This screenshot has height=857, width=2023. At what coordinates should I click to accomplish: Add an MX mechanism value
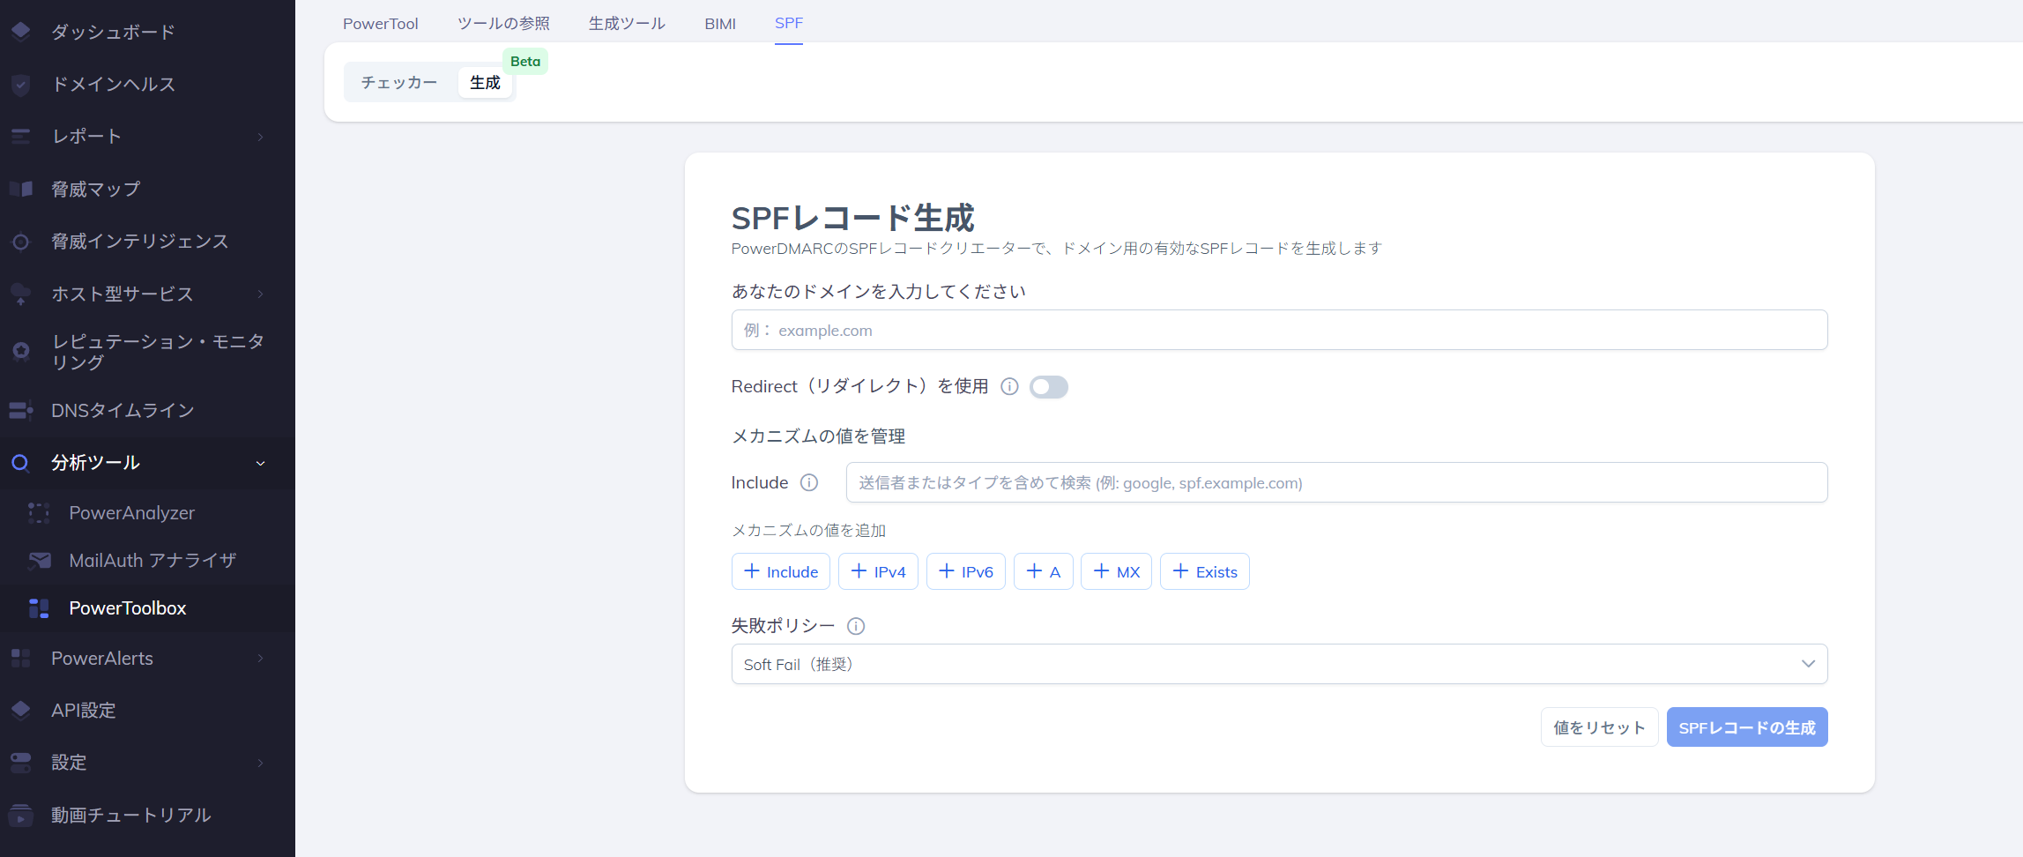click(1116, 571)
